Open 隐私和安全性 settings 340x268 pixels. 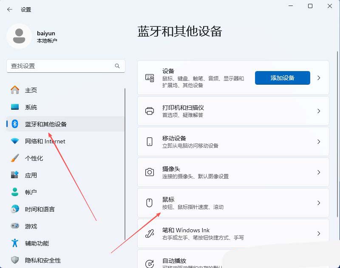coord(65,260)
